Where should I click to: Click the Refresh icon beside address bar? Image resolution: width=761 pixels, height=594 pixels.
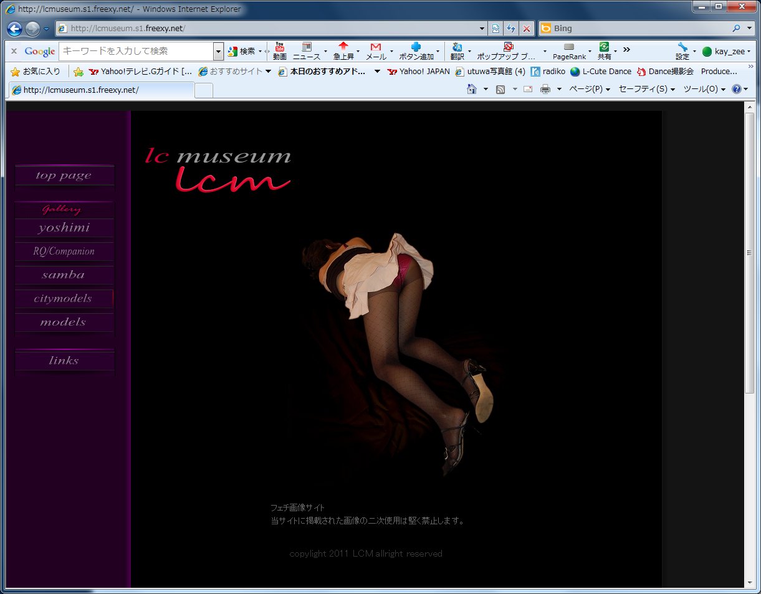(511, 29)
